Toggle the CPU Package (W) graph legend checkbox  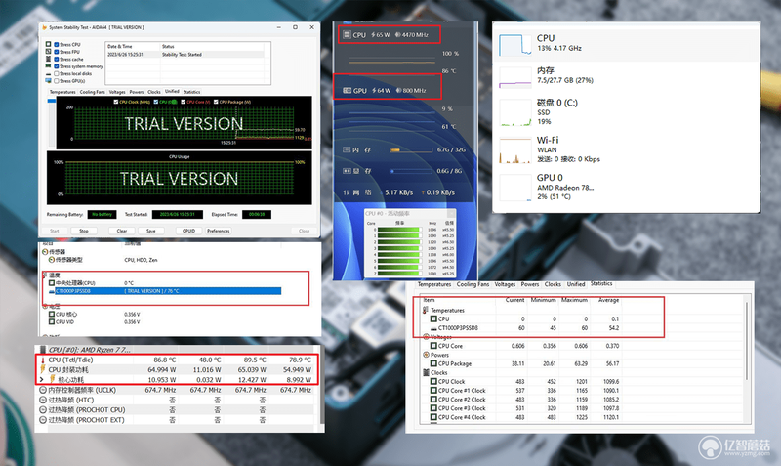point(216,102)
